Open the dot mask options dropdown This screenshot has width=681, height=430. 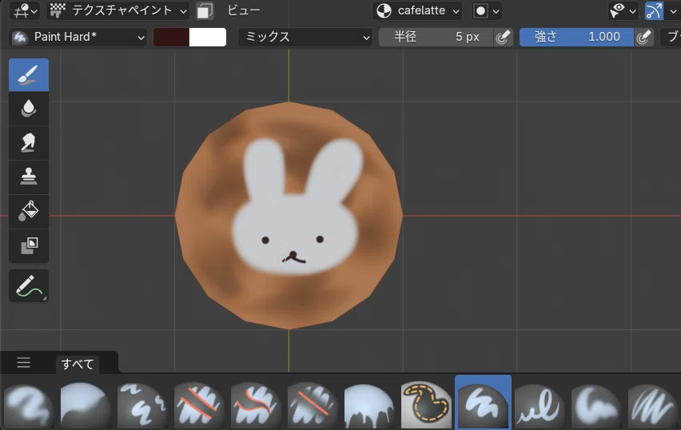(487, 11)
